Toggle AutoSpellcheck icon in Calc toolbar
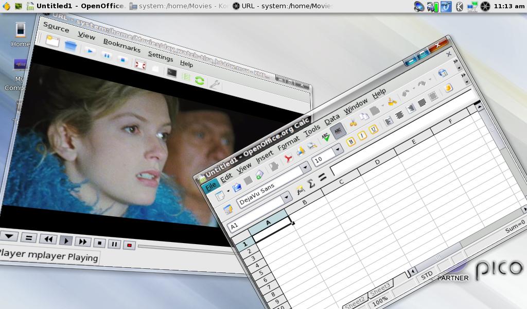 pyautogui.click(x=338, y=130)
